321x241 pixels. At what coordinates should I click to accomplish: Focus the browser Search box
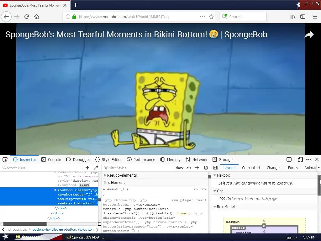click(243, 17)
